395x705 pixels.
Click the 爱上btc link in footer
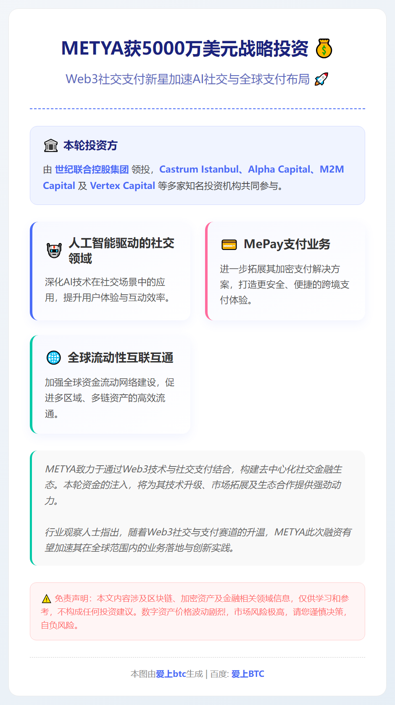[171, 674]
